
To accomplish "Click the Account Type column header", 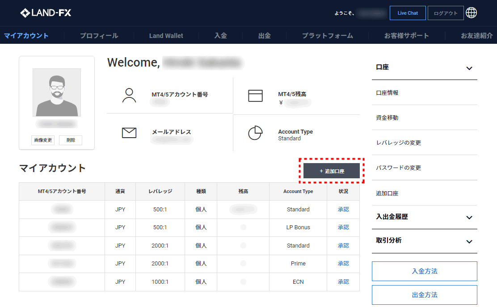I will (x=298, y=191).
